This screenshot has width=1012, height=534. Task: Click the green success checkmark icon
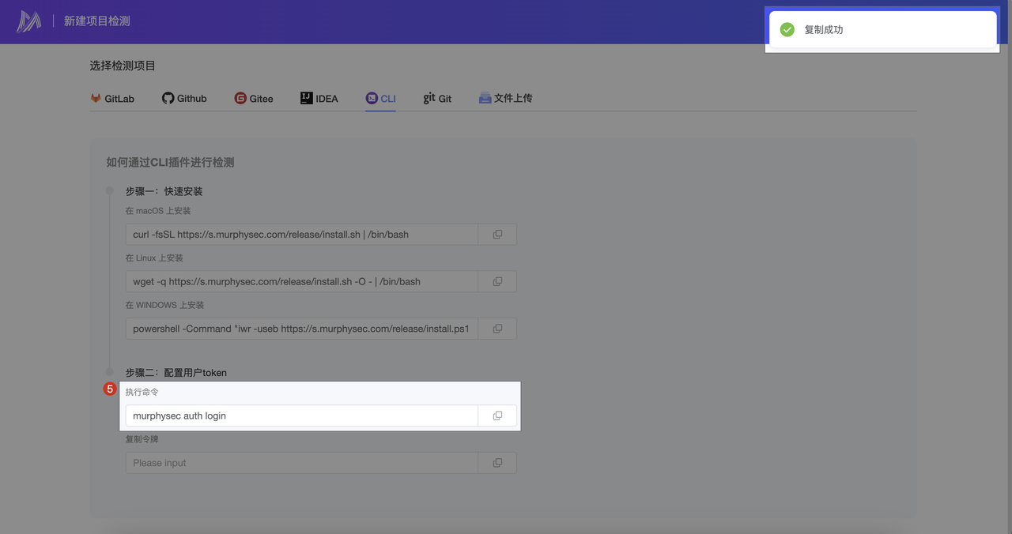coord(787,30)
